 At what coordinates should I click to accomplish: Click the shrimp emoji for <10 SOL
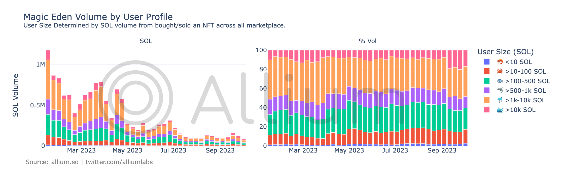[x=500, y=62]
